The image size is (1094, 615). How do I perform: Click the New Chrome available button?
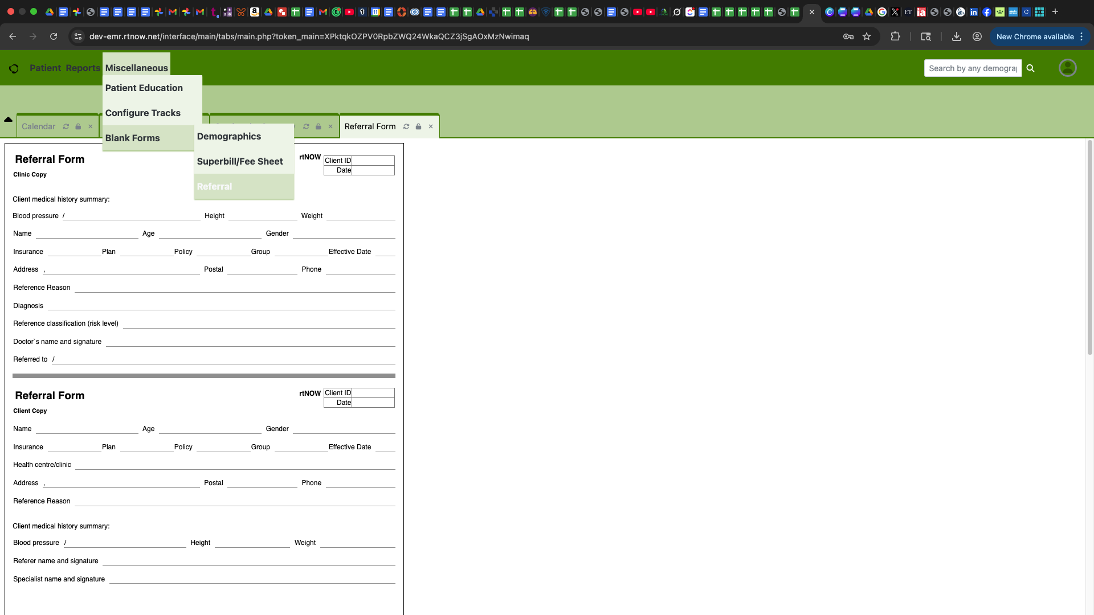[1035, 36]
